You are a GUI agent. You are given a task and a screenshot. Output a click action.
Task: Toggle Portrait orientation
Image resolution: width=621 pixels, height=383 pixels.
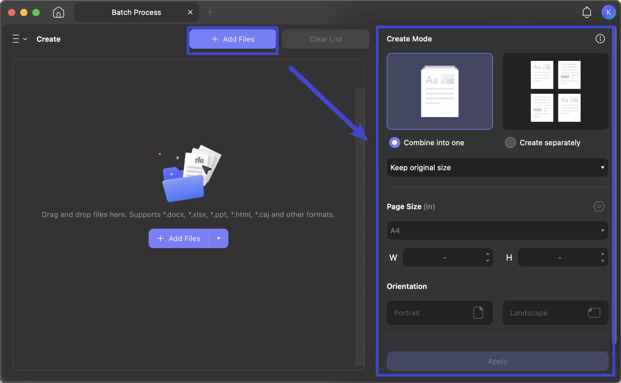pos(439,313)
